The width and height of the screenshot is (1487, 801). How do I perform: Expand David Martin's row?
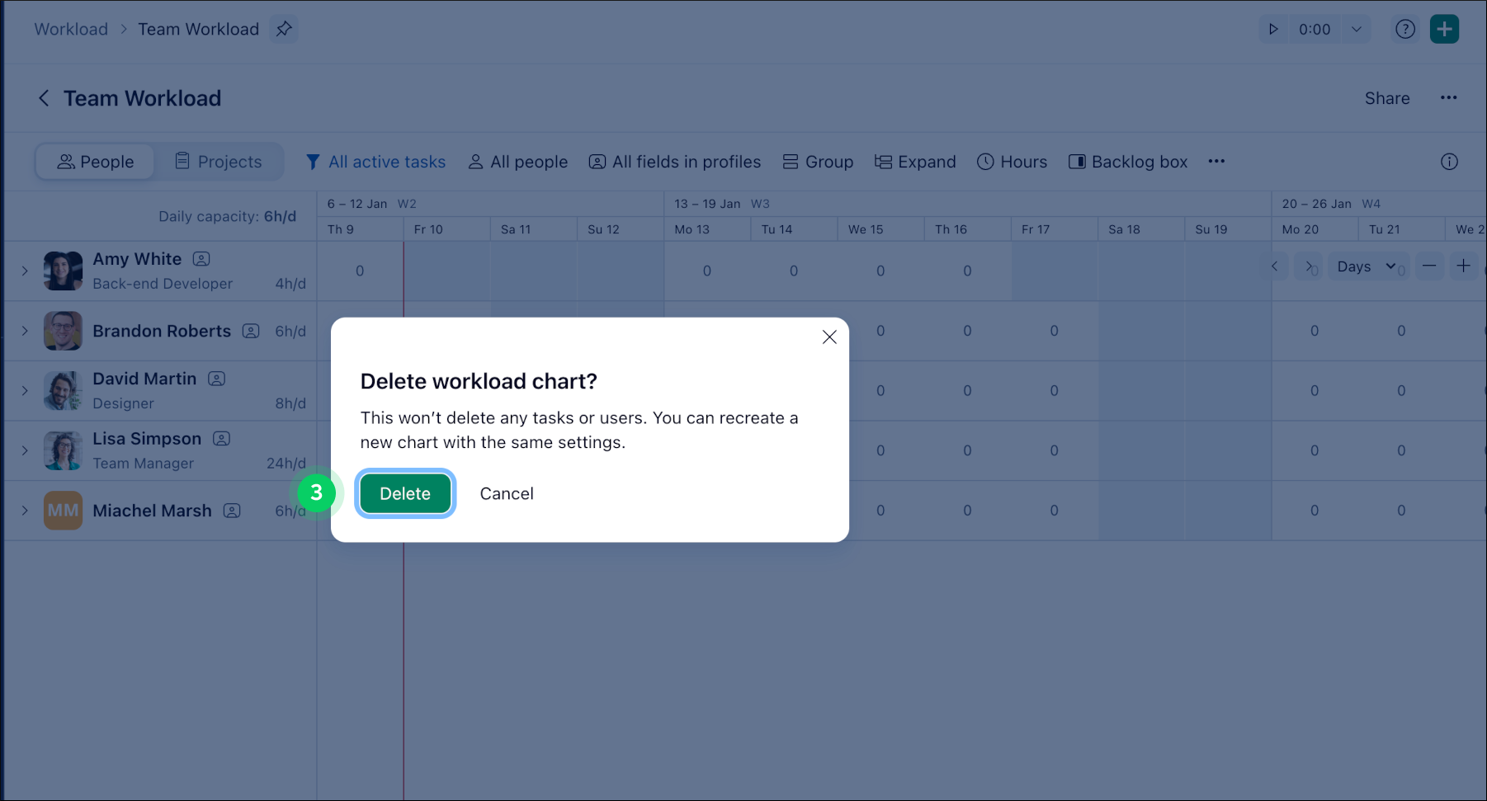[25, 391]
